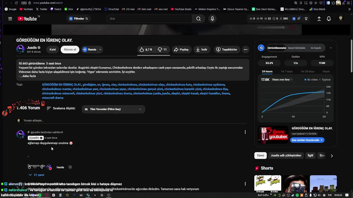Switch to AI Coach tab
The width and height of the screenshot is (353, 198).
coord(316,48)
